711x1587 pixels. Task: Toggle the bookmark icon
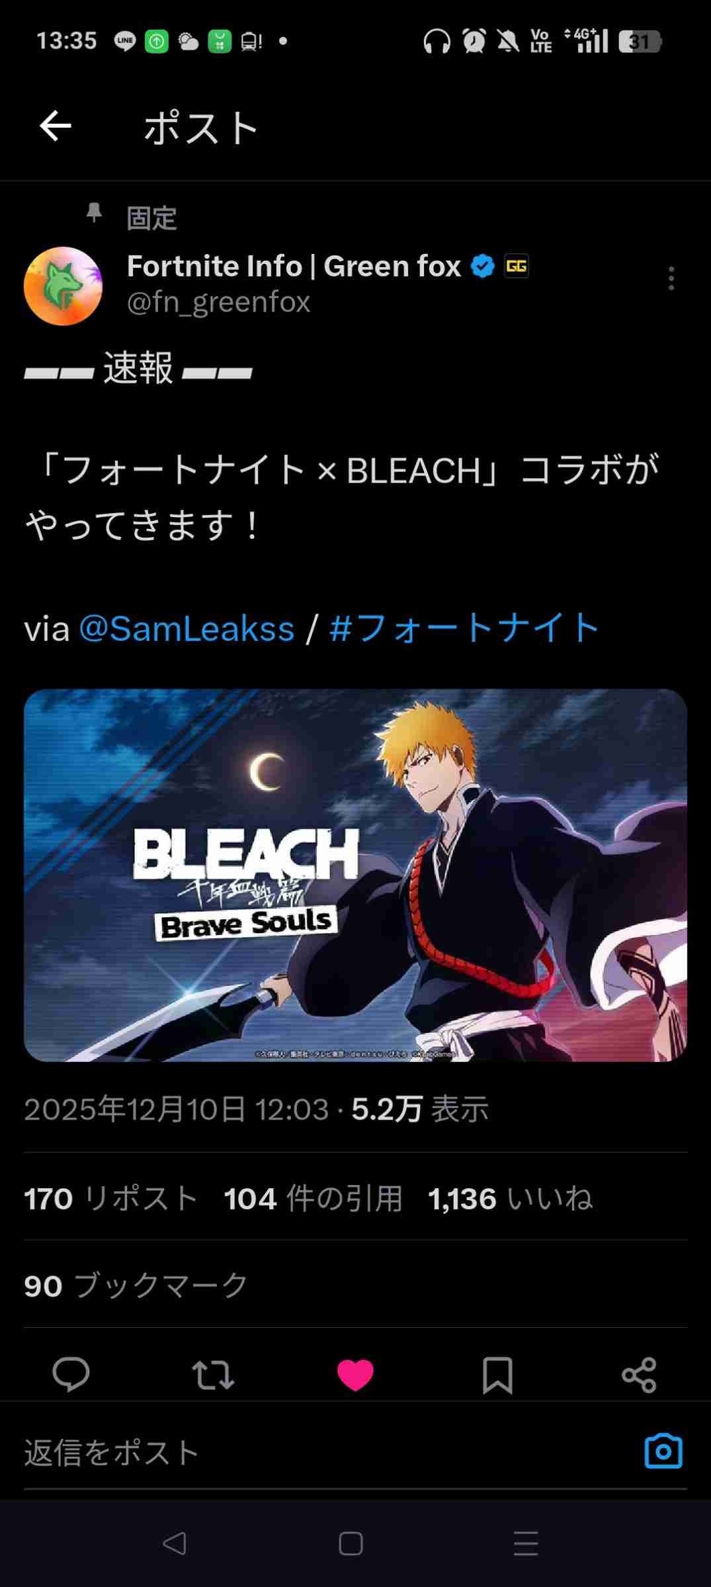(497, 1375)
